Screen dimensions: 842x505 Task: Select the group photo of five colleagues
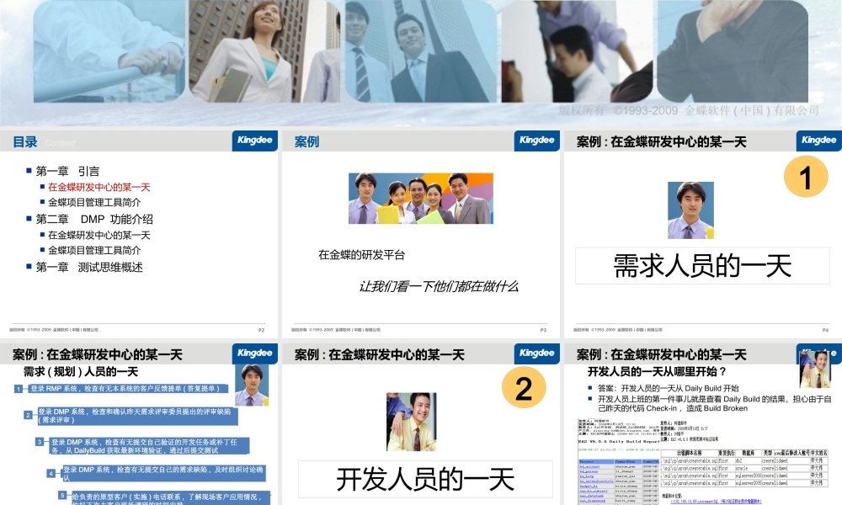pos(421,198)
